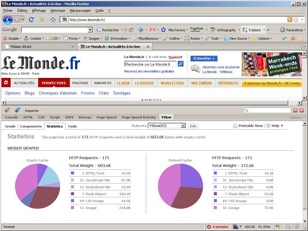Viewport: 308px width, 231px height.
Task: Click the green checkmark validation icon
Action: (x=284, y=38)
